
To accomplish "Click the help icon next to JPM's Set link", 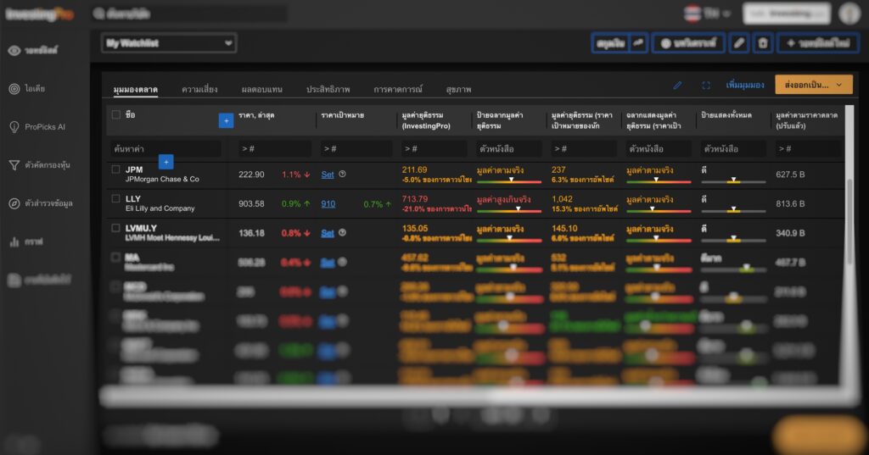I will click(343, 174).
